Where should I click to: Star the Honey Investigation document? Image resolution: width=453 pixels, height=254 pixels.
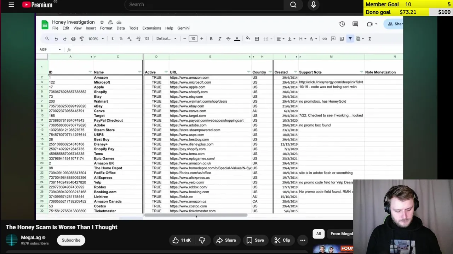(x=102, y=22)
